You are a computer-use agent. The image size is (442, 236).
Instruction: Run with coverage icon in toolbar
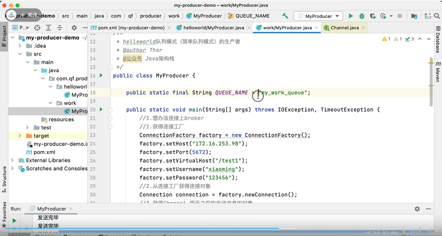pyautogui.click(x=373, y=16)
